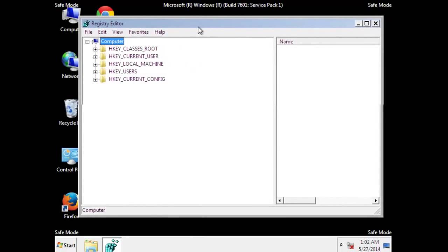Expand HKEY_CURRENT_USER key

point(95,57)
